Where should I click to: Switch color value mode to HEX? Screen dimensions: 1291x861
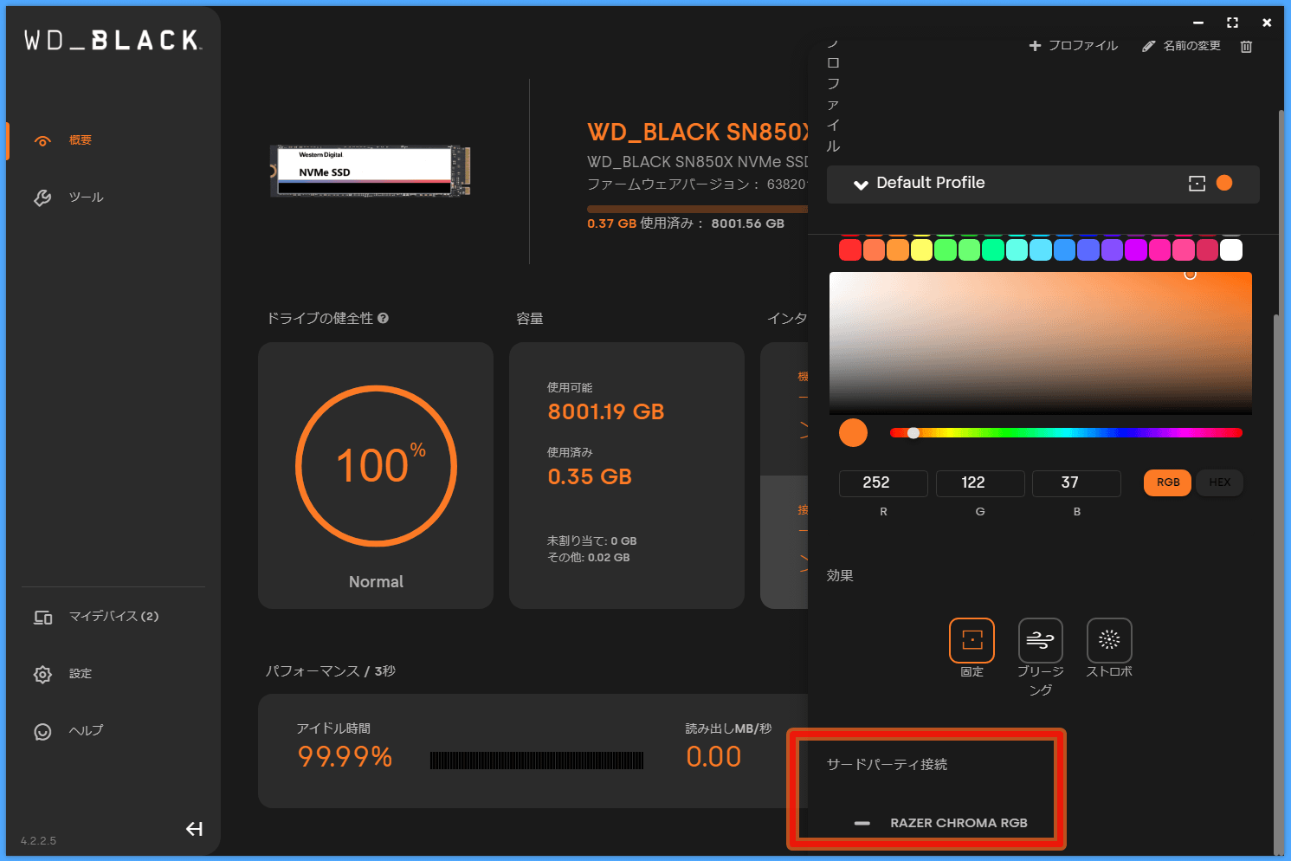tap(1220, 482)
